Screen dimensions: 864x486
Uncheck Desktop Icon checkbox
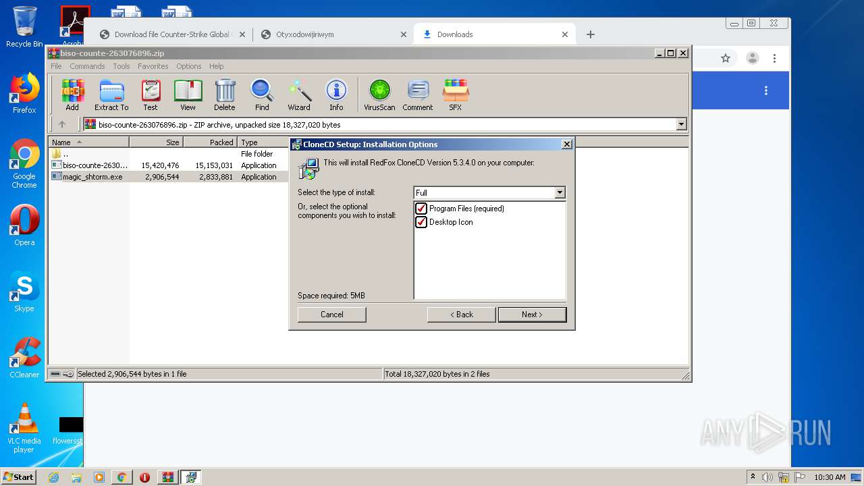click(421, 222)
